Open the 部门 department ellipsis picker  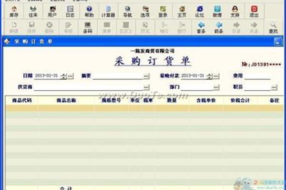[x=216, y=87]
